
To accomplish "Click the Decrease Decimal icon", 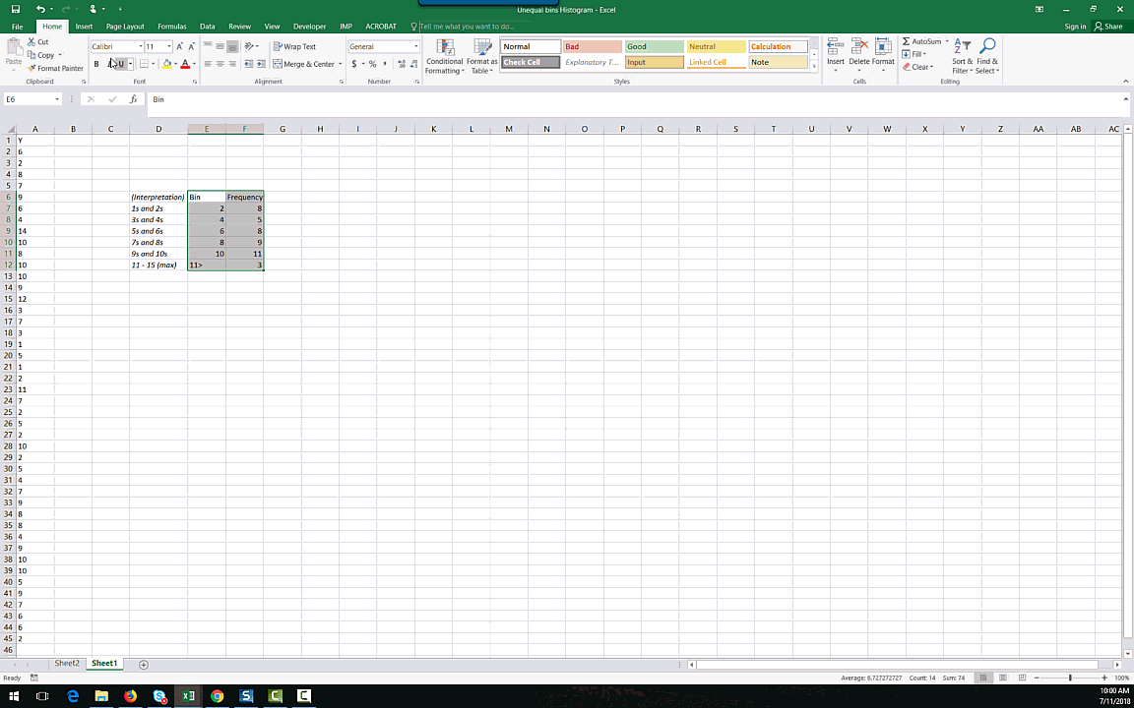I will pos(413,64).
